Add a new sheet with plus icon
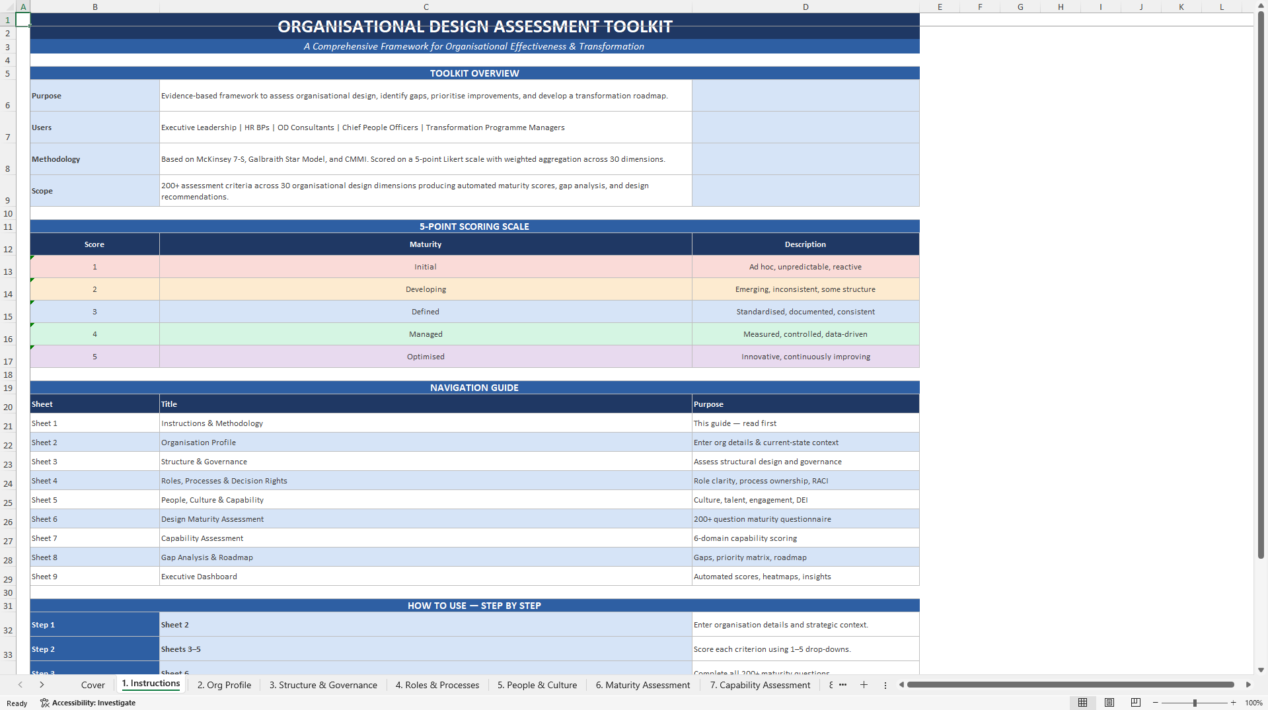The height and width of the screenshot is (710, 1268). pyautogui.click(x=864, y=685)
